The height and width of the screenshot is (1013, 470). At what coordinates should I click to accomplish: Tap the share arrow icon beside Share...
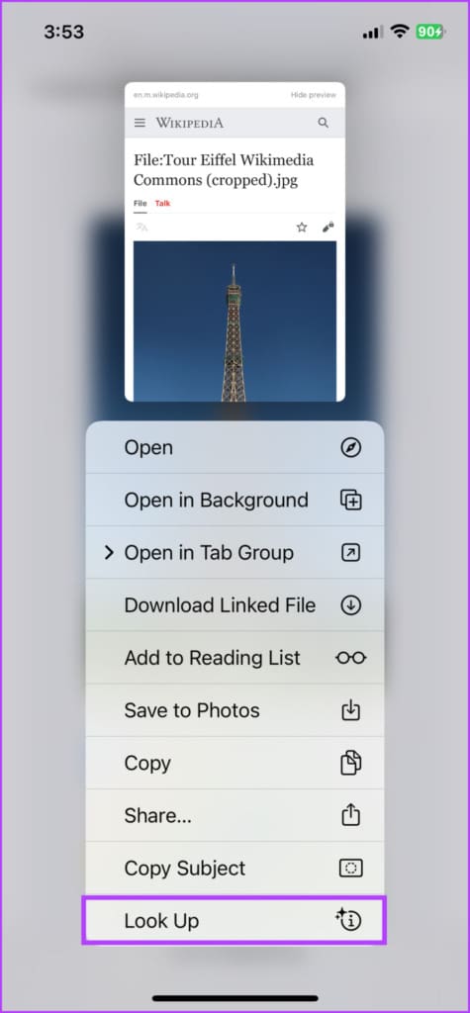tap(350, 815)
